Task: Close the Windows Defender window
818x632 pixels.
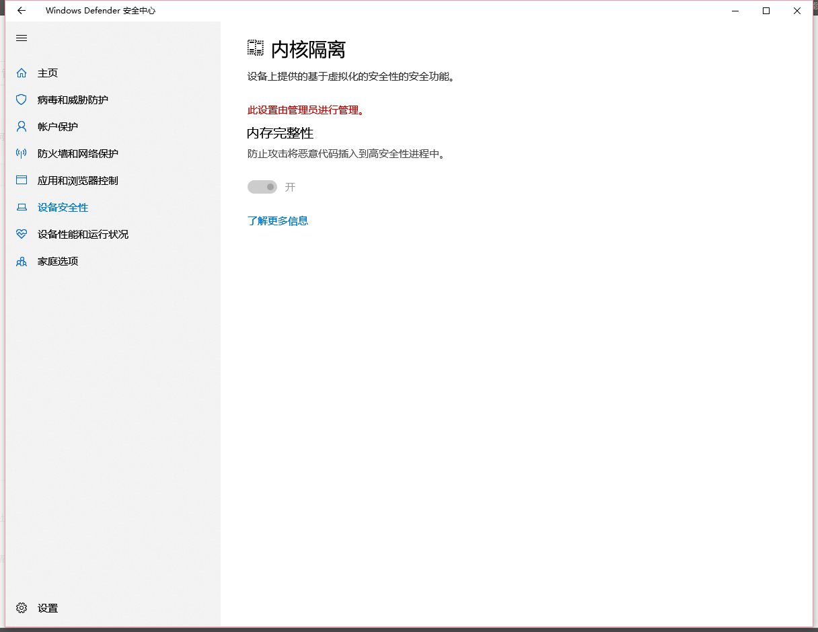Action: [797, 11]
